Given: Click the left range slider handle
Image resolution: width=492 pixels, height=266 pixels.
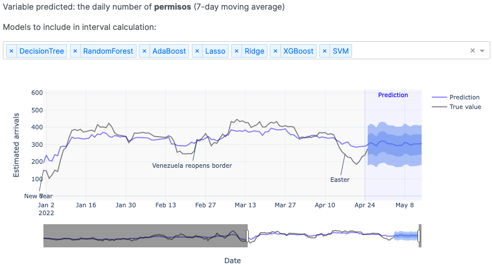Looking at the screenshot, I should point(248,236).
